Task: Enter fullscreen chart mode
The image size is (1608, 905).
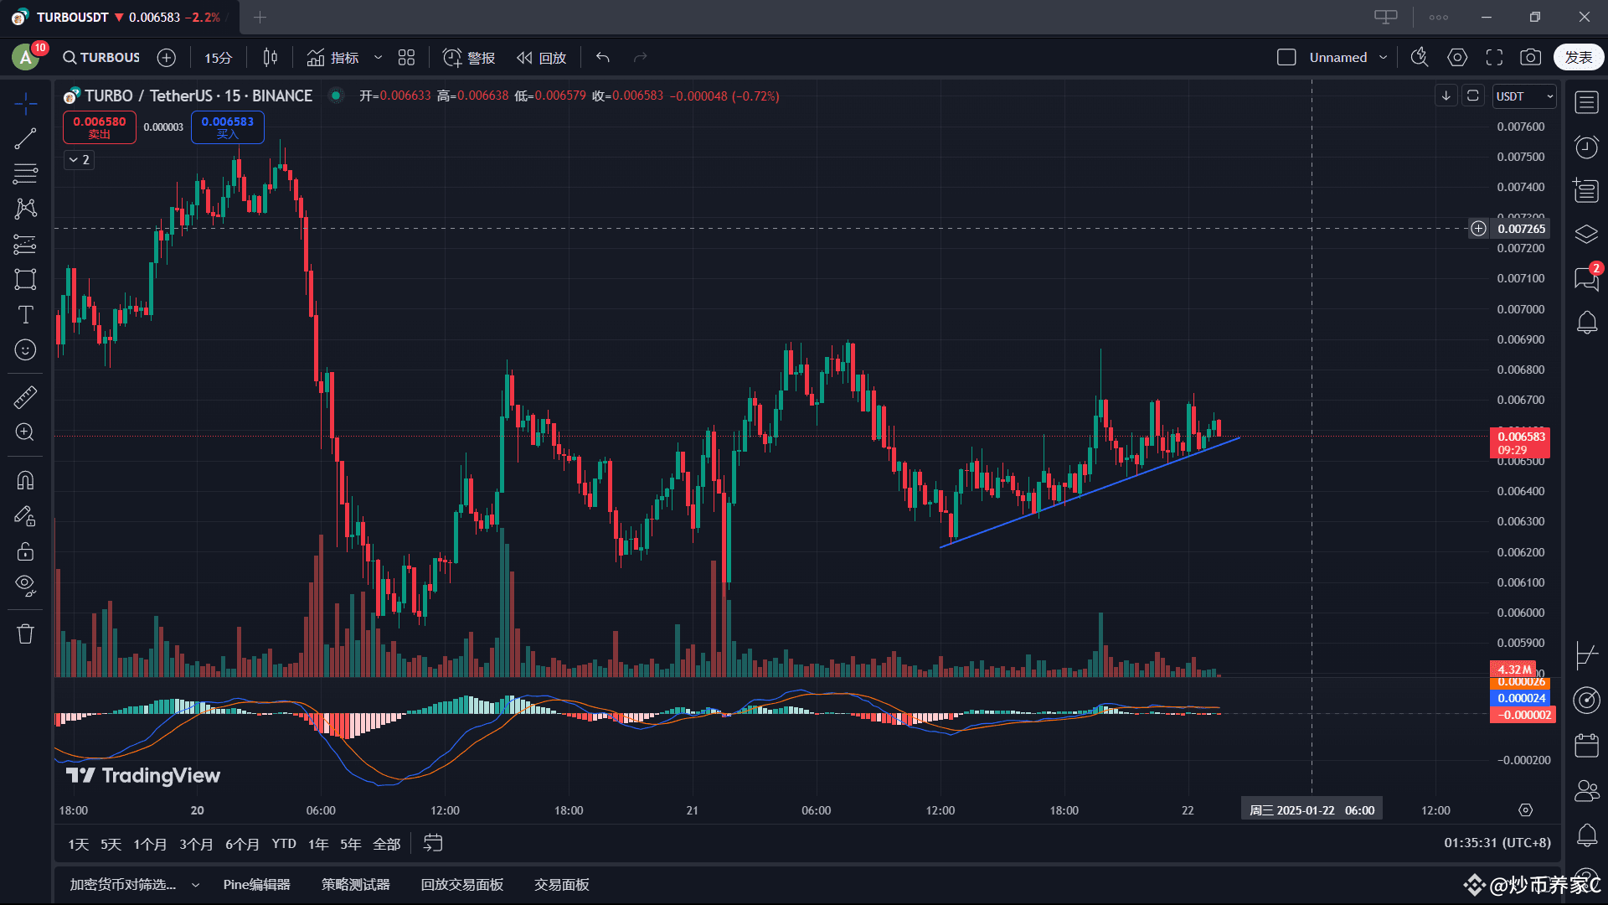Action: (x=1494, y=57)
